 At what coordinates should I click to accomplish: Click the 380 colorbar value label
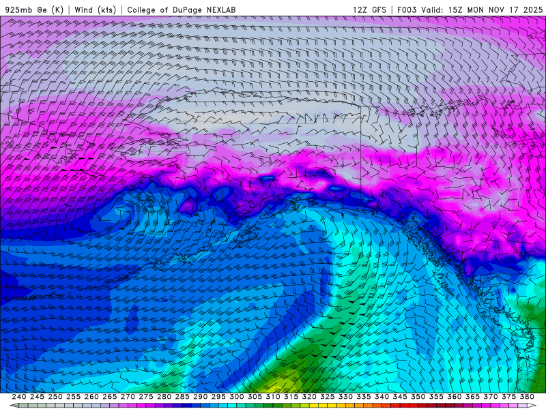tap(527, 397)
